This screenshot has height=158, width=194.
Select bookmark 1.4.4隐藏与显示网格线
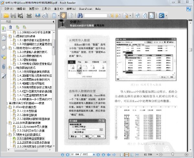tap(31, 83)
